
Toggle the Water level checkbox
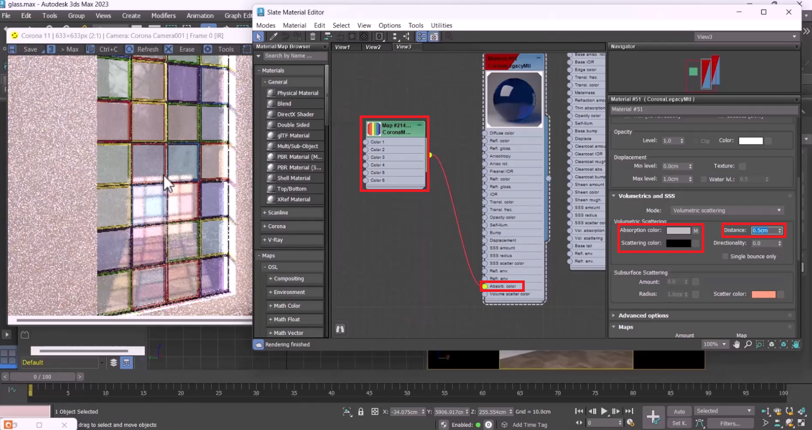(703, 180)
